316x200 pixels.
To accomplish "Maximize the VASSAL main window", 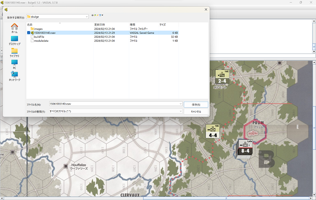I will coord(301,2).
